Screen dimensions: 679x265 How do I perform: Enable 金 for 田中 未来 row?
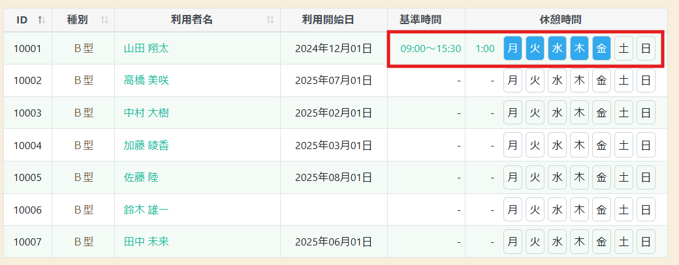tap(601, 242)
